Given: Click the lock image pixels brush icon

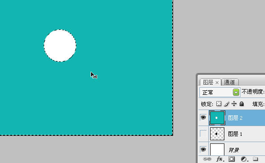Looking at the screenshot, I should [227, 104].
